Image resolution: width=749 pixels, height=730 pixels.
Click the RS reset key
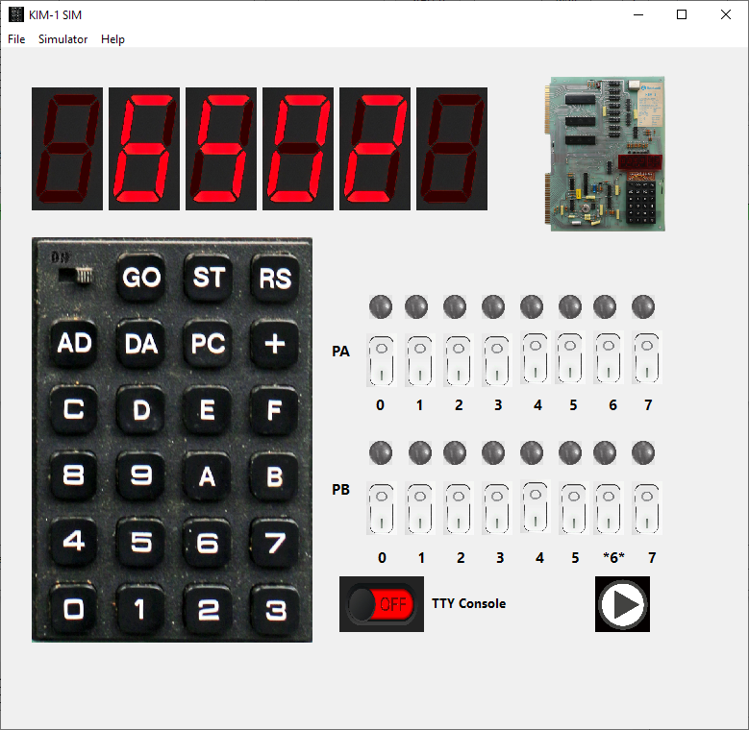(x=275, y=278)
